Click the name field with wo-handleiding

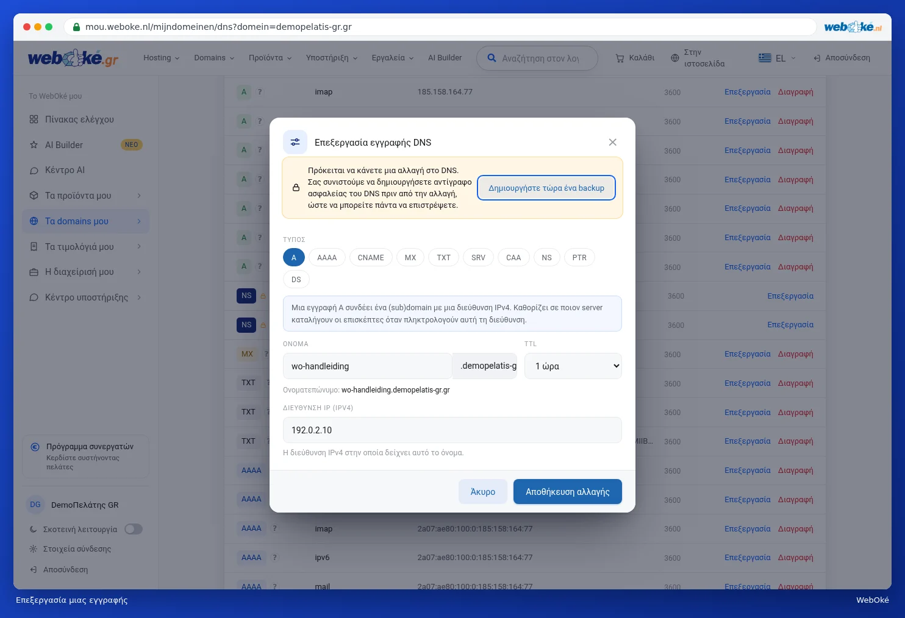pyautogui.click(x=368, y=366)
